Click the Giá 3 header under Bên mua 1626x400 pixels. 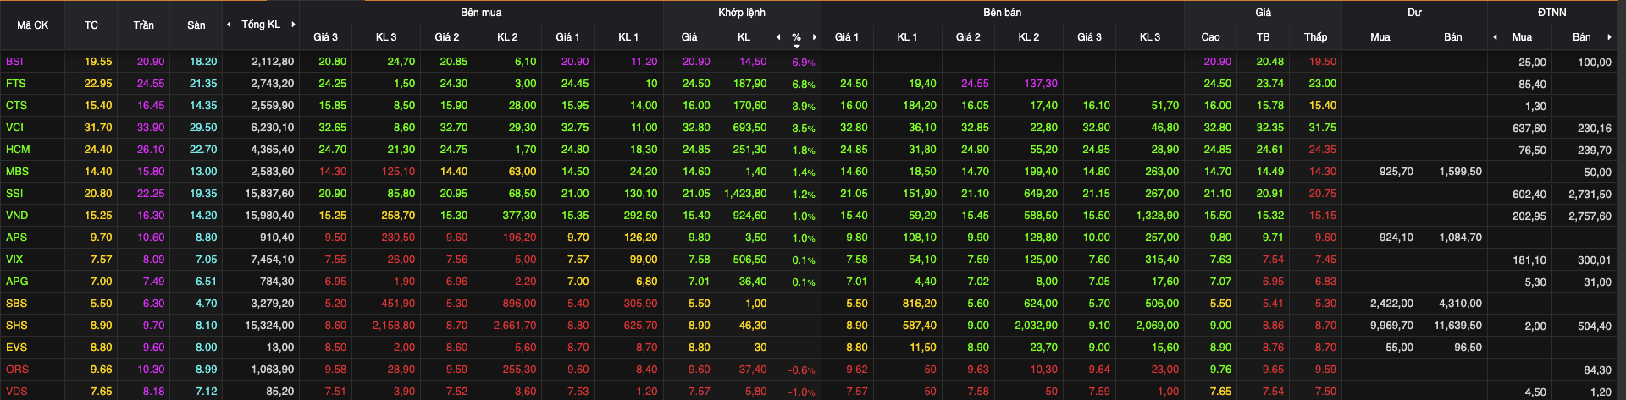coord(325,37)
